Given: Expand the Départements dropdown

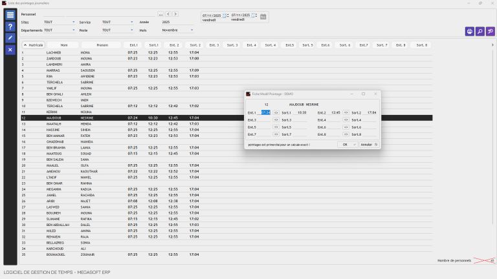Looking at the screenshot, I should point(74,30).
